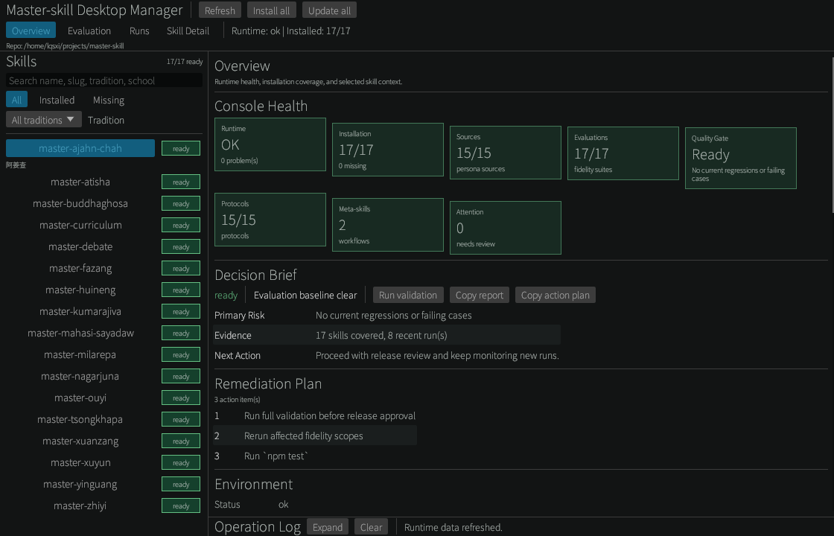Screen dimensions: 834x536
Task: Select master-yinguang in skills list
Action: click(x=80, y=484)
